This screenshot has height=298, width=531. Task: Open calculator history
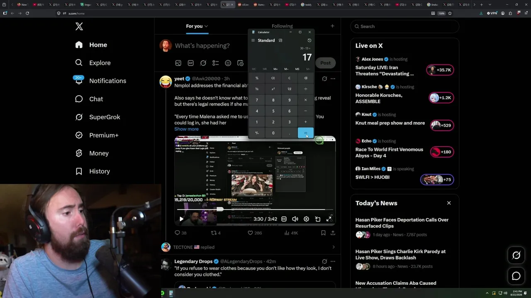click(309, 41)
